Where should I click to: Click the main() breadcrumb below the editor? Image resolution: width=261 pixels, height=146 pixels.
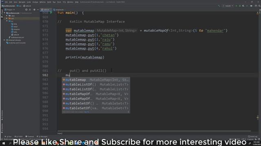[60, 133]
